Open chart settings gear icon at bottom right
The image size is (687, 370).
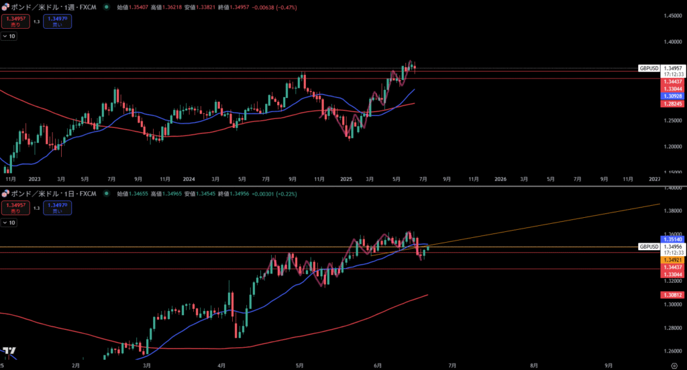(x=674, y=365)
